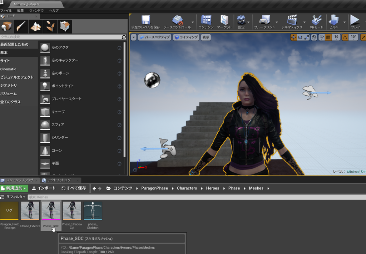Select the Foliage mode leaf icon
The height and width of the screenshot is (254, 366).
coord(50,26)
